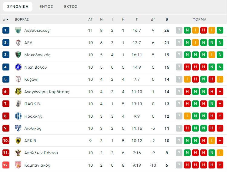Click the Μακεδονικός team logo
This screenshot has height=173, width=227.
18,55
